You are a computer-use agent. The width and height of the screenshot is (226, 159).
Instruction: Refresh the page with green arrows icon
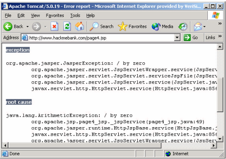pos(67,26)
